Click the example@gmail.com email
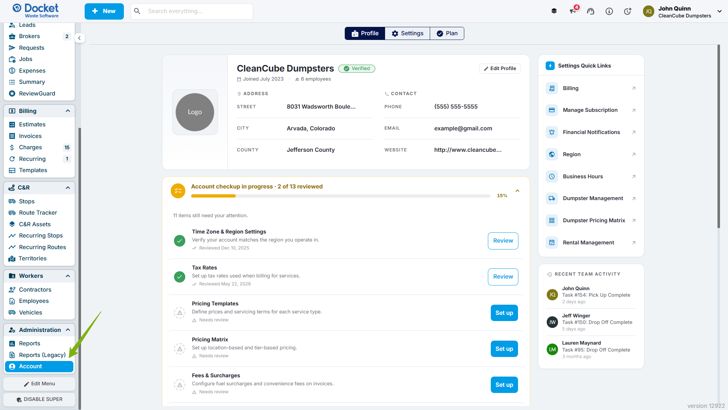 pyautogui.click(x=463, y=129)
